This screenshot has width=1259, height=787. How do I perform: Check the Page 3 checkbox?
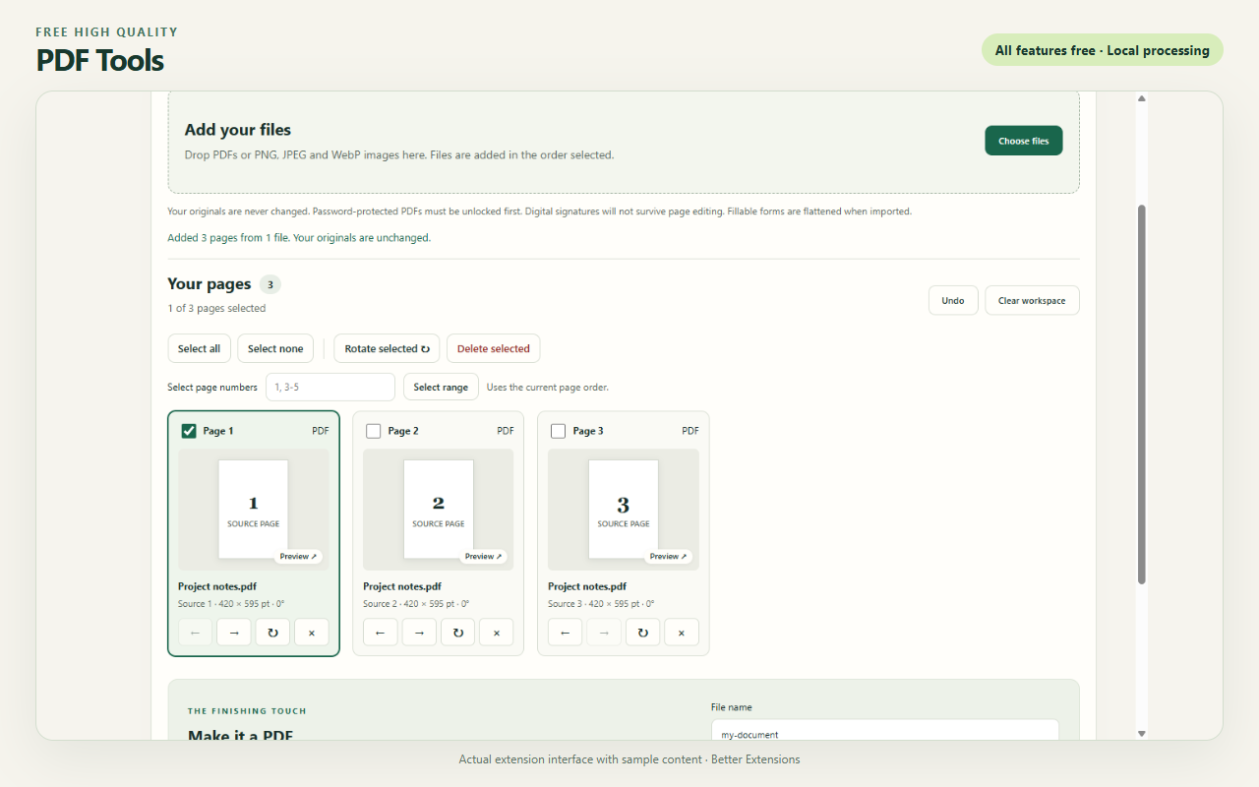pyautogui.click(x=559, y=431)
